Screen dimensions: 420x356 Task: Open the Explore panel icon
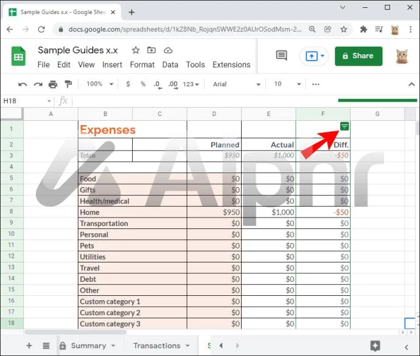click(x=375, y=346)
